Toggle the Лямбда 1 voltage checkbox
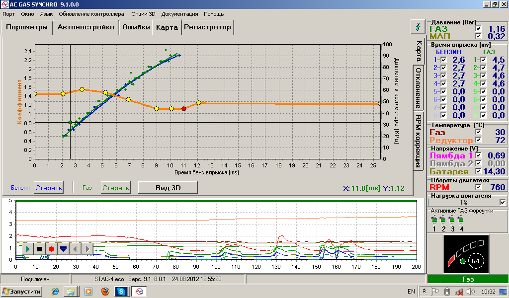This screenshot has height=298, width=509. tap(478, 155)
